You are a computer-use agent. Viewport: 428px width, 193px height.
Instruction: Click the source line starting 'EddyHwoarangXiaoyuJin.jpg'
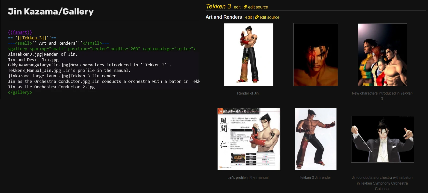click(x=90, y=65)
